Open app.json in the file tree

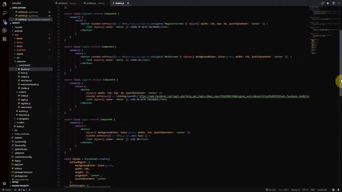(x=19, y=164)
